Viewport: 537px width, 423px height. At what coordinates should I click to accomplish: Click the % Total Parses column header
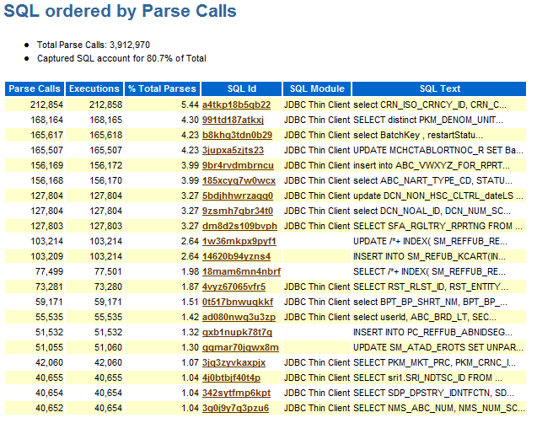coord(162,88)
